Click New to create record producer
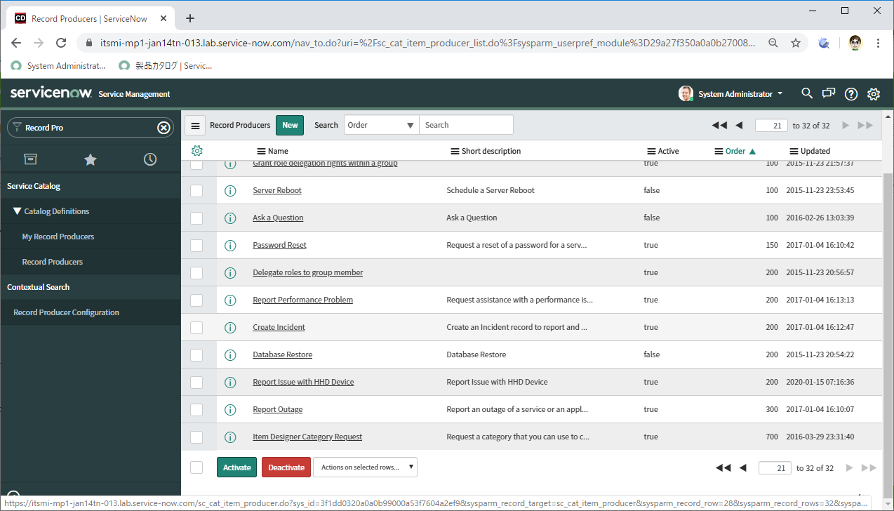Screen dimensions: 894x511 pyautogui.click(x=290, y=125)
